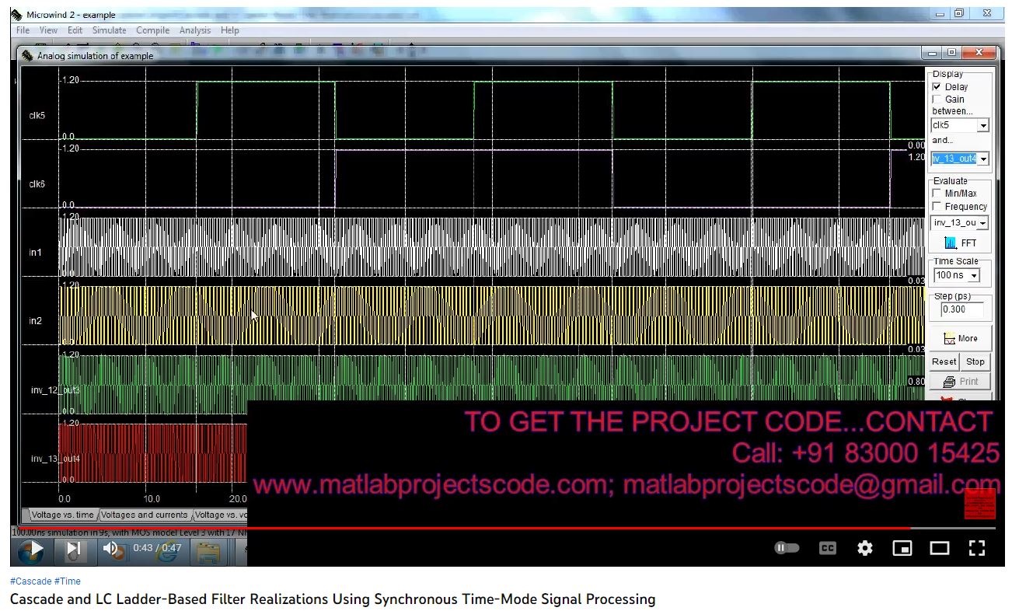This screenshot has height=611, width=1012.
Task: Enter fullscreen mode
Action: pyautogui.click(x=977, y=548)
